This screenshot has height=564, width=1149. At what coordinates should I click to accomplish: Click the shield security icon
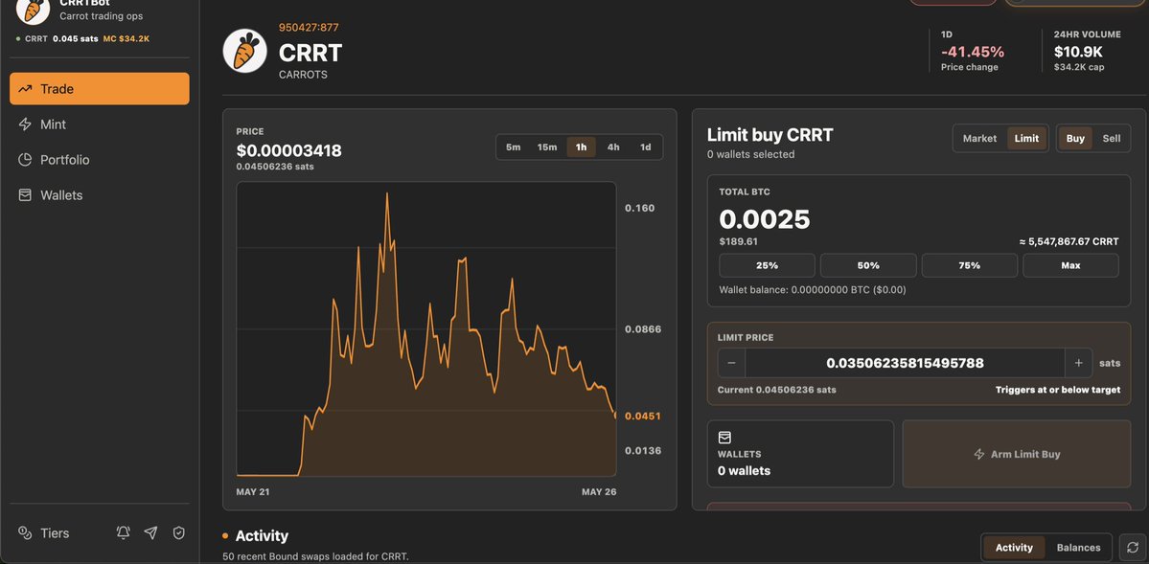tap(179, 533)
